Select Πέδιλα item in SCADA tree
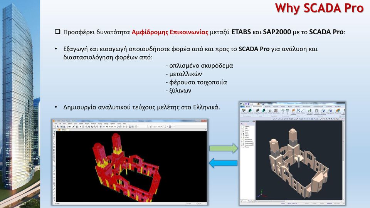Viewport: 370px width, 208px height. [247, 136]
